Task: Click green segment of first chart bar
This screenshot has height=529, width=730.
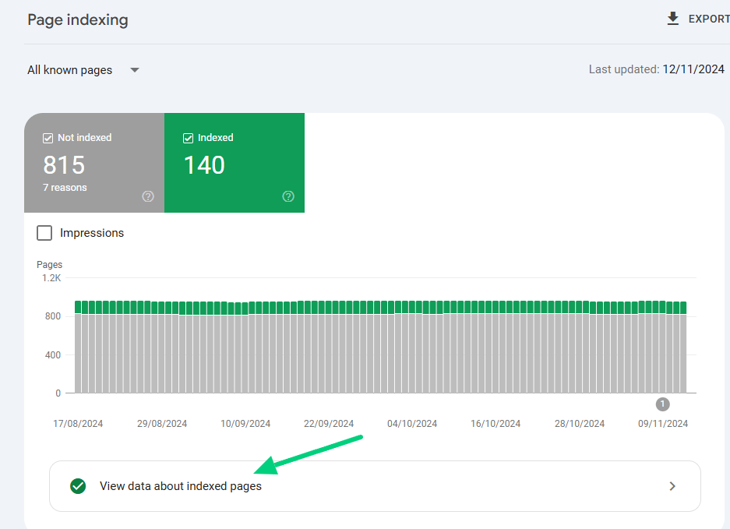Action: (79, 307)
